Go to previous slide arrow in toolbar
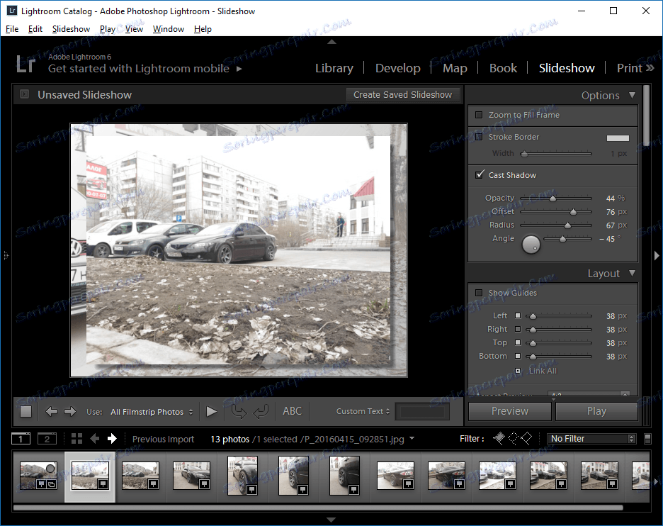This screenshot has height=526, width=663. [x=51, y=411]
